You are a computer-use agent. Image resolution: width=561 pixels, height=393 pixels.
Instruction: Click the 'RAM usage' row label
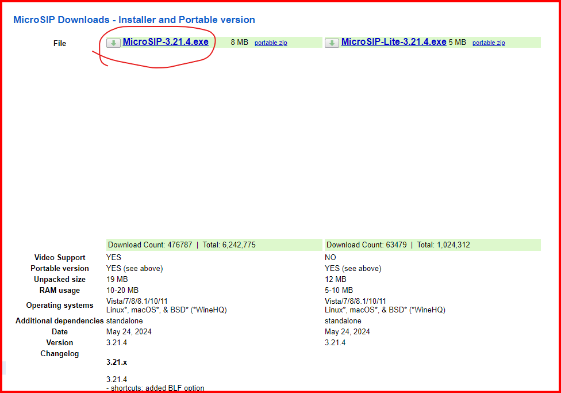pos(60,290)
